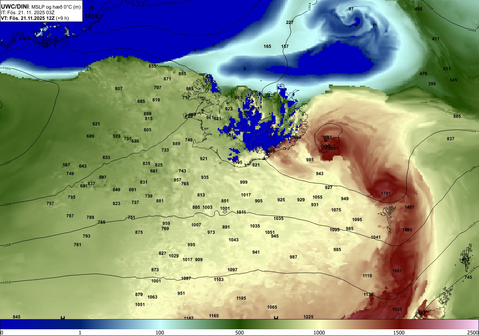Click the 943 height value
479x336 pixels.
tap(320, 174)
